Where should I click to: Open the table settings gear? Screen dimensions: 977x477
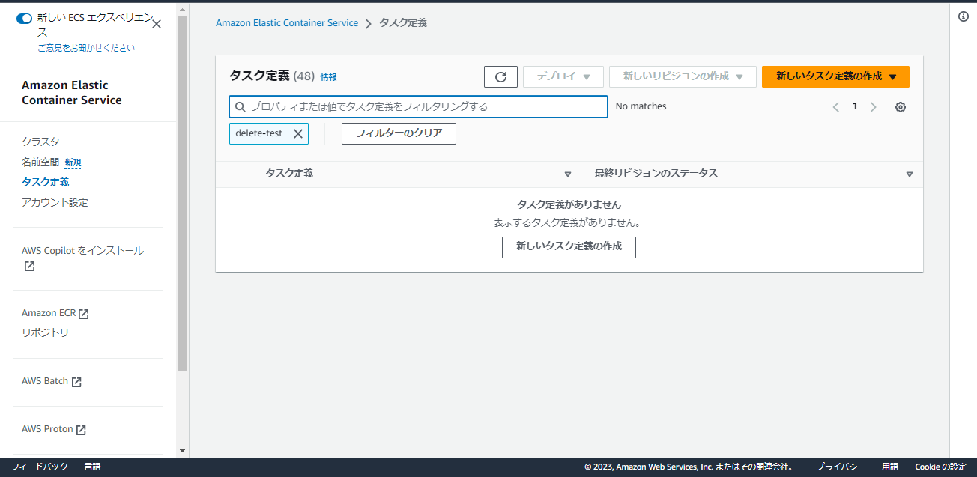pos(900,107)
